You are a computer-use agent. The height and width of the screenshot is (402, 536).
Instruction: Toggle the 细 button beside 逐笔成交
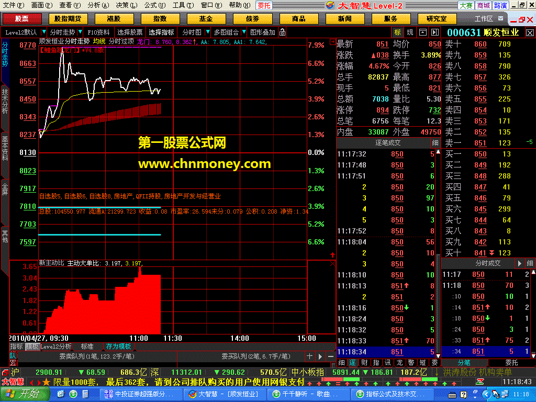(435, 143)
